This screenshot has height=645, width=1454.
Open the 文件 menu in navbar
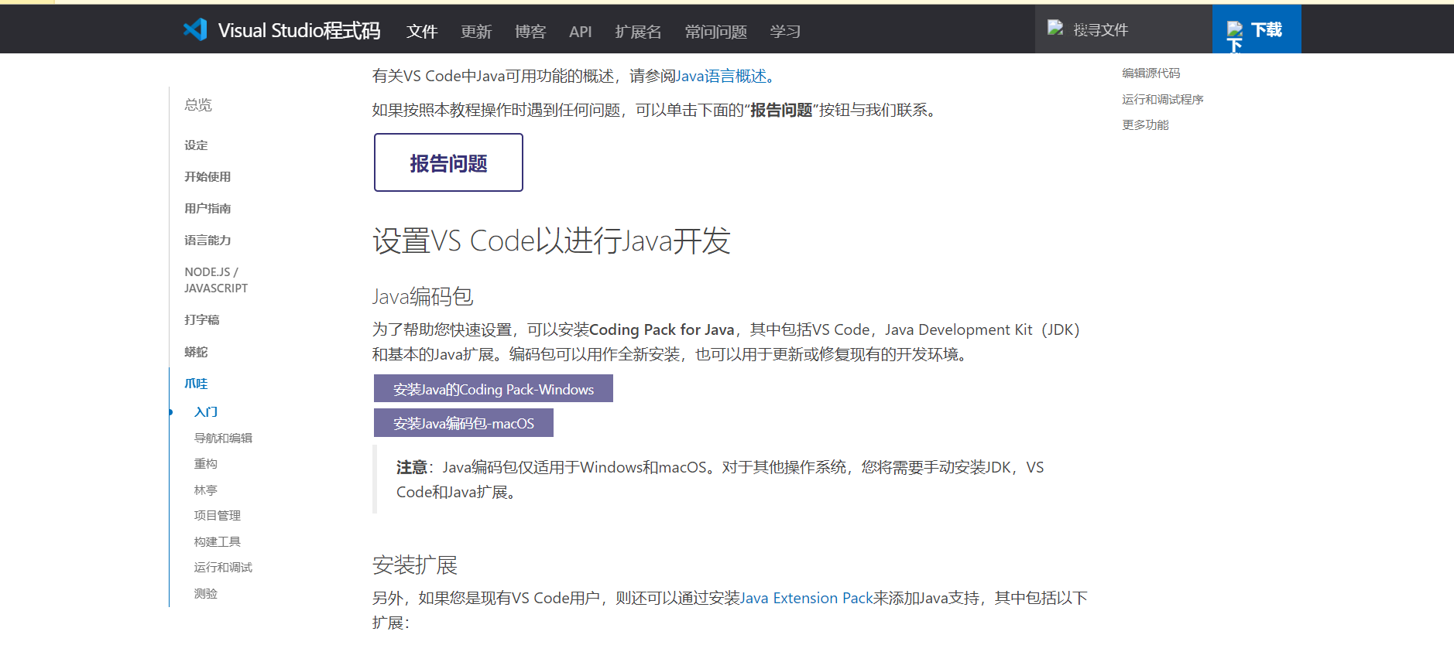click(x=422, y=31)
